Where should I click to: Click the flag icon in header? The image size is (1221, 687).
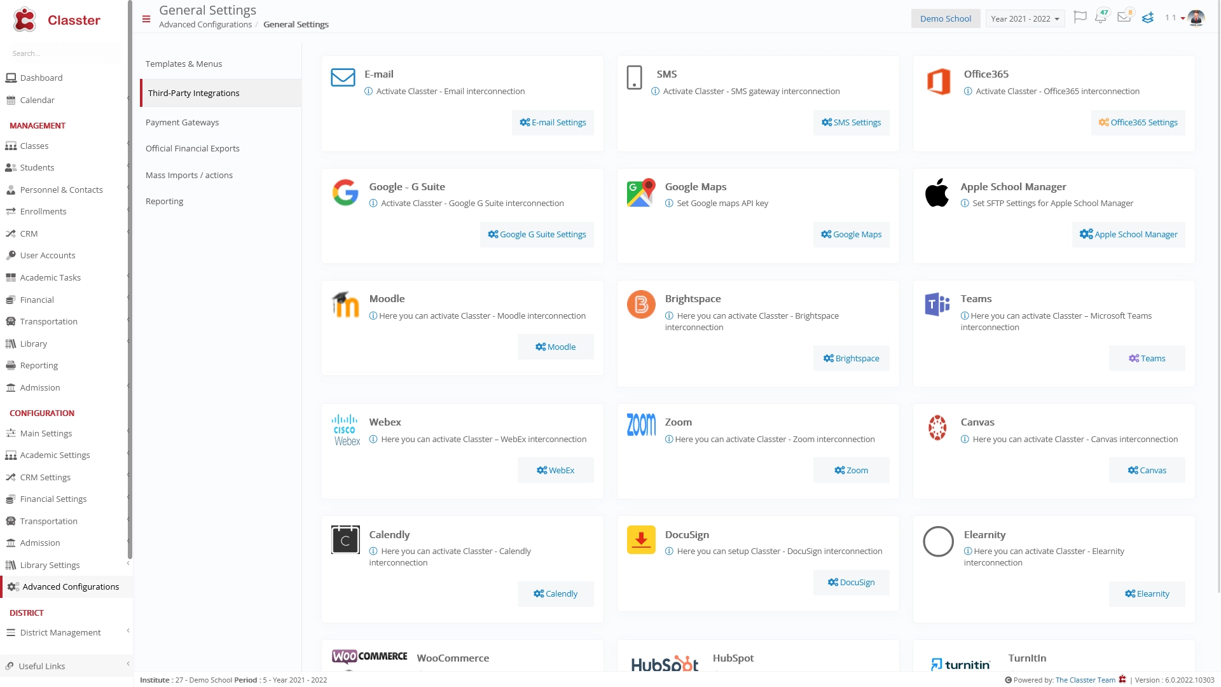(x=1080, y=17)
